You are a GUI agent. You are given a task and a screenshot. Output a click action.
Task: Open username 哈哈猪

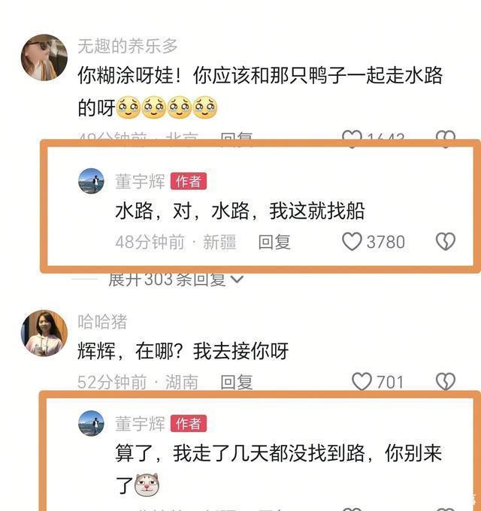102,322
